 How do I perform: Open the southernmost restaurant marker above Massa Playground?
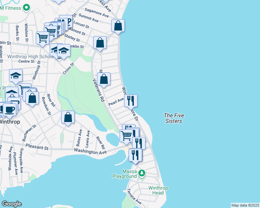tap(135, 155)
